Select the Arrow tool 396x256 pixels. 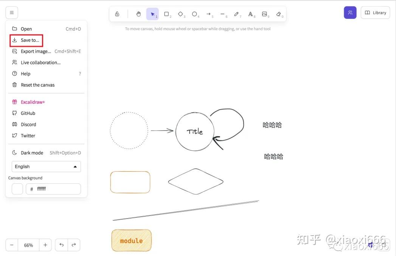209,14
